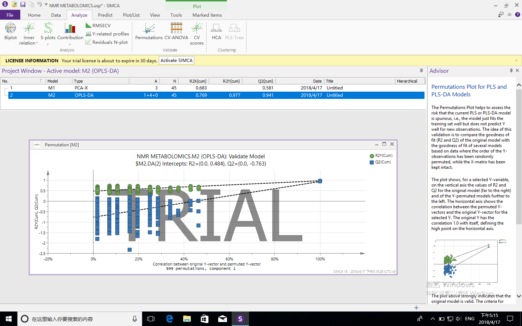Click the blue Q2(Cum) legend marker

click(x=372, y=162)
